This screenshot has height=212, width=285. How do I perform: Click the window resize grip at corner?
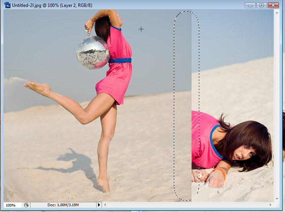[x=278, y=205]
